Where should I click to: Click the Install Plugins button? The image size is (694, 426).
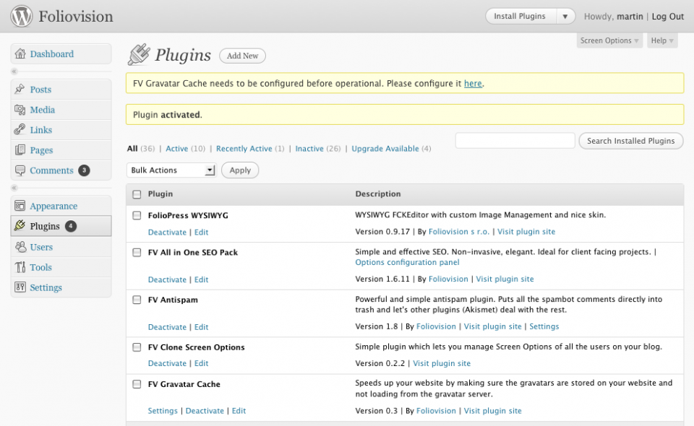pos(520,17)
